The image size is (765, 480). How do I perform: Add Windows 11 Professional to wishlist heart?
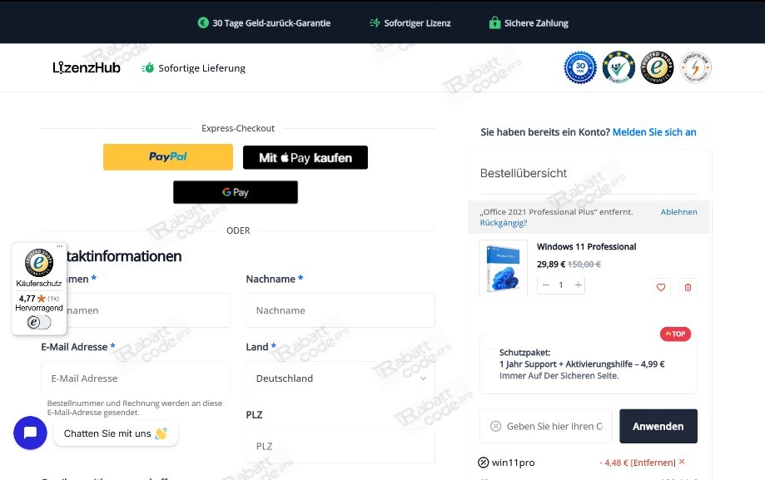(x=661, y=287)
